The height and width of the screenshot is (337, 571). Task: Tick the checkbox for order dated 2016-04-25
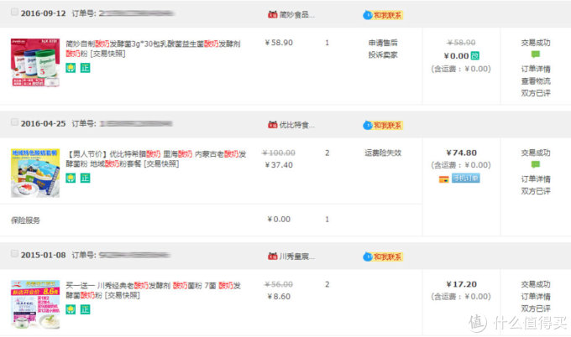pos(14,122)
